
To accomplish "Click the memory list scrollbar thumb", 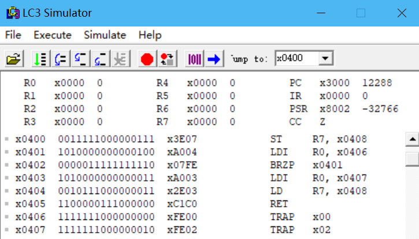I will [x=412, y=159].
